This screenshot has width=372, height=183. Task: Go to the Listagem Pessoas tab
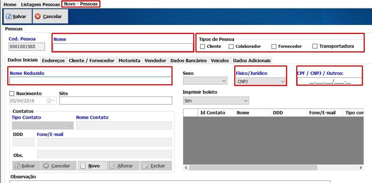point(40,4)
